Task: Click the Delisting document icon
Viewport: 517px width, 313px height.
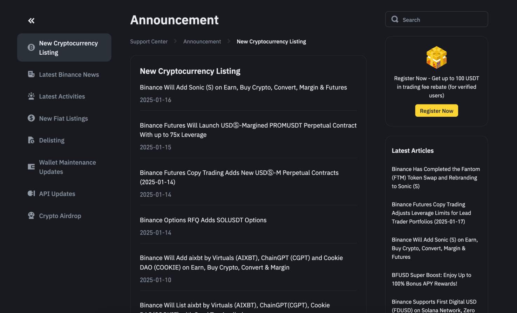Action: (31, 140)
